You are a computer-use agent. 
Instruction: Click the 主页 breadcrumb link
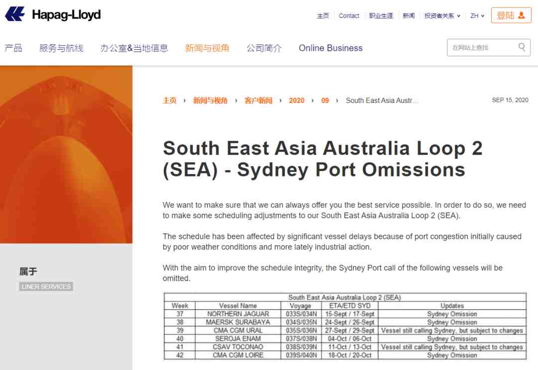click(169, 100)
